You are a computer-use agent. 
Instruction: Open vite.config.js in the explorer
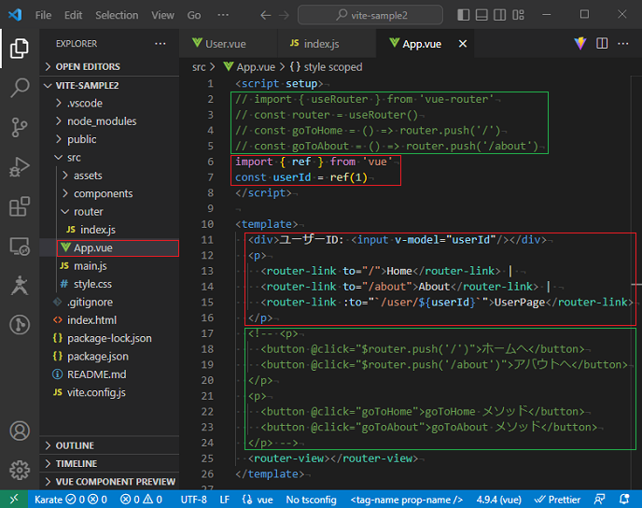[109, 392]
